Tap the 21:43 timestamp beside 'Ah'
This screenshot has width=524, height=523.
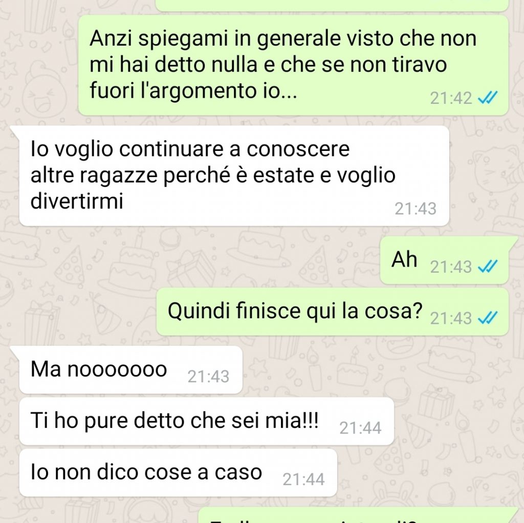(451, 267)
